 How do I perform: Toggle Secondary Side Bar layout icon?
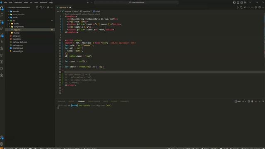pyautogui.click(x=242, y=2)
